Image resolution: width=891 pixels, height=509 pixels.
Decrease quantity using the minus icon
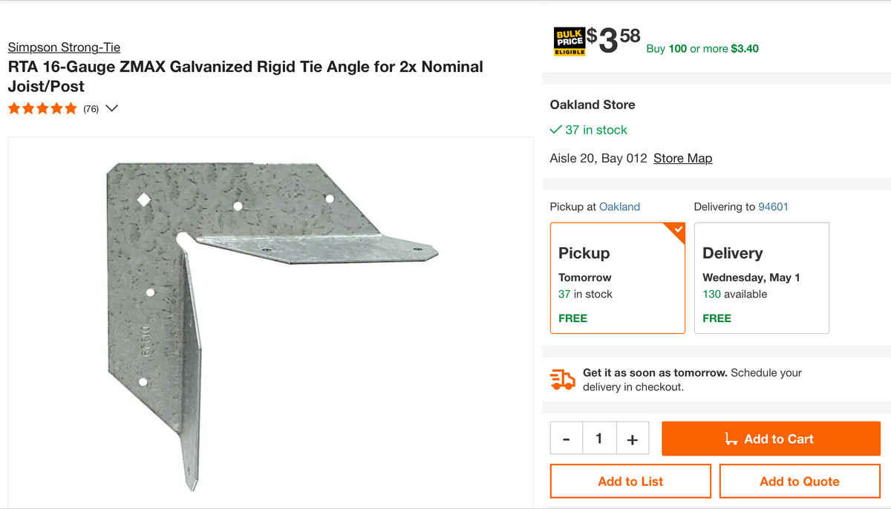566,439
